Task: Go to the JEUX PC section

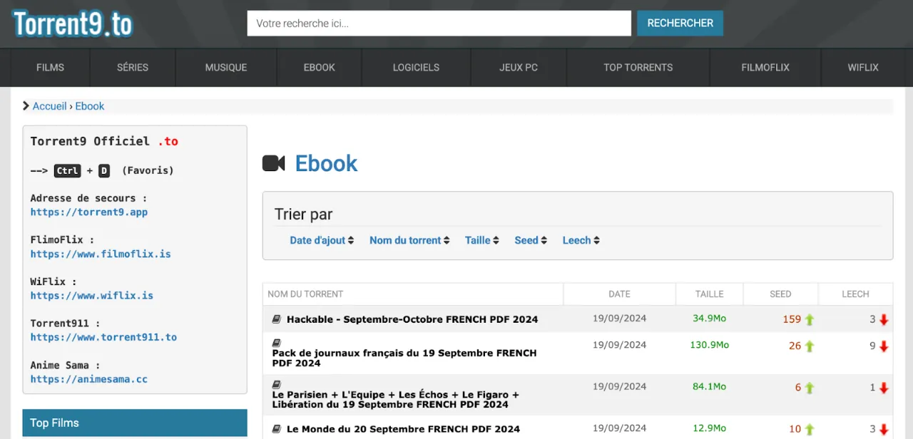Action: coord(519,68)
